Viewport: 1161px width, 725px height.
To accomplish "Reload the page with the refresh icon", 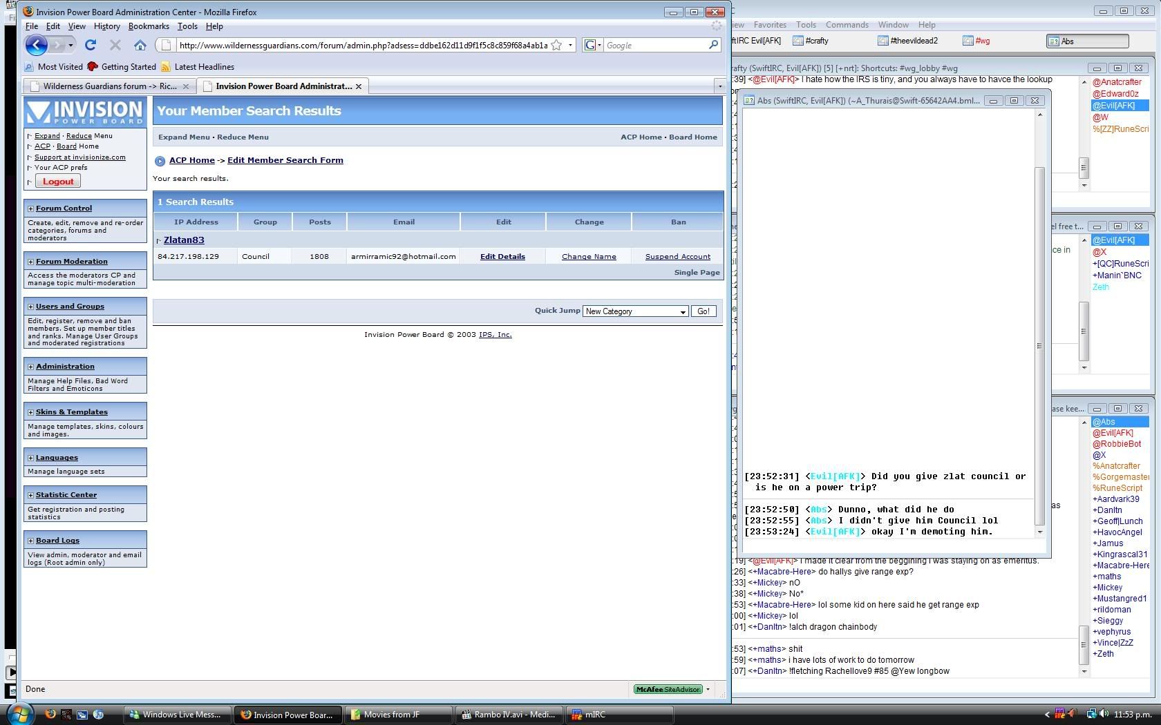I will tap(91, 45).
